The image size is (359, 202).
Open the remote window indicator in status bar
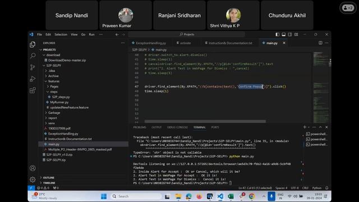31,188
